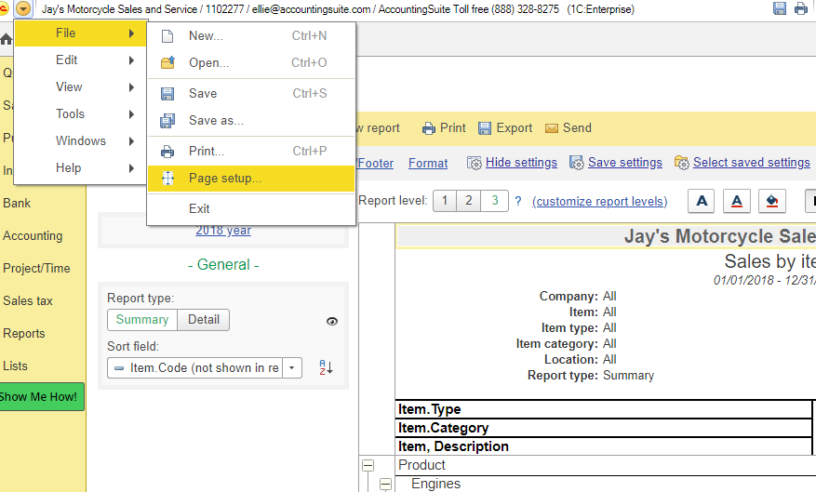Send the report by email

point(569,128)
